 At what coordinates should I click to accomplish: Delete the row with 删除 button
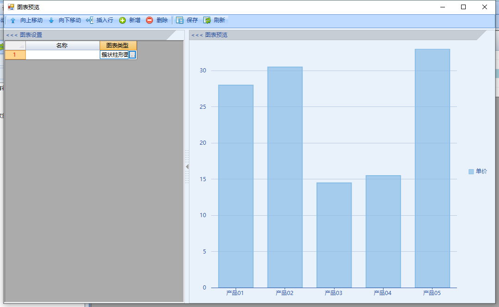point(157,20)
